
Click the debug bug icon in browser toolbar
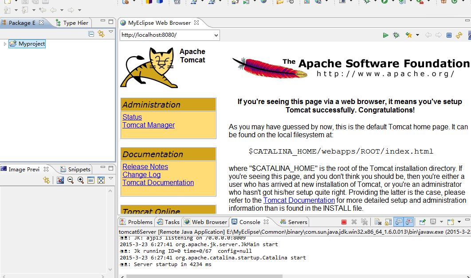(396, 35)
